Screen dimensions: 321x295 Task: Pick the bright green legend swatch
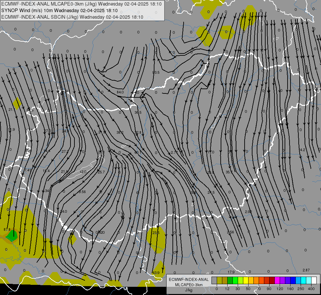[x=235, y=280]
